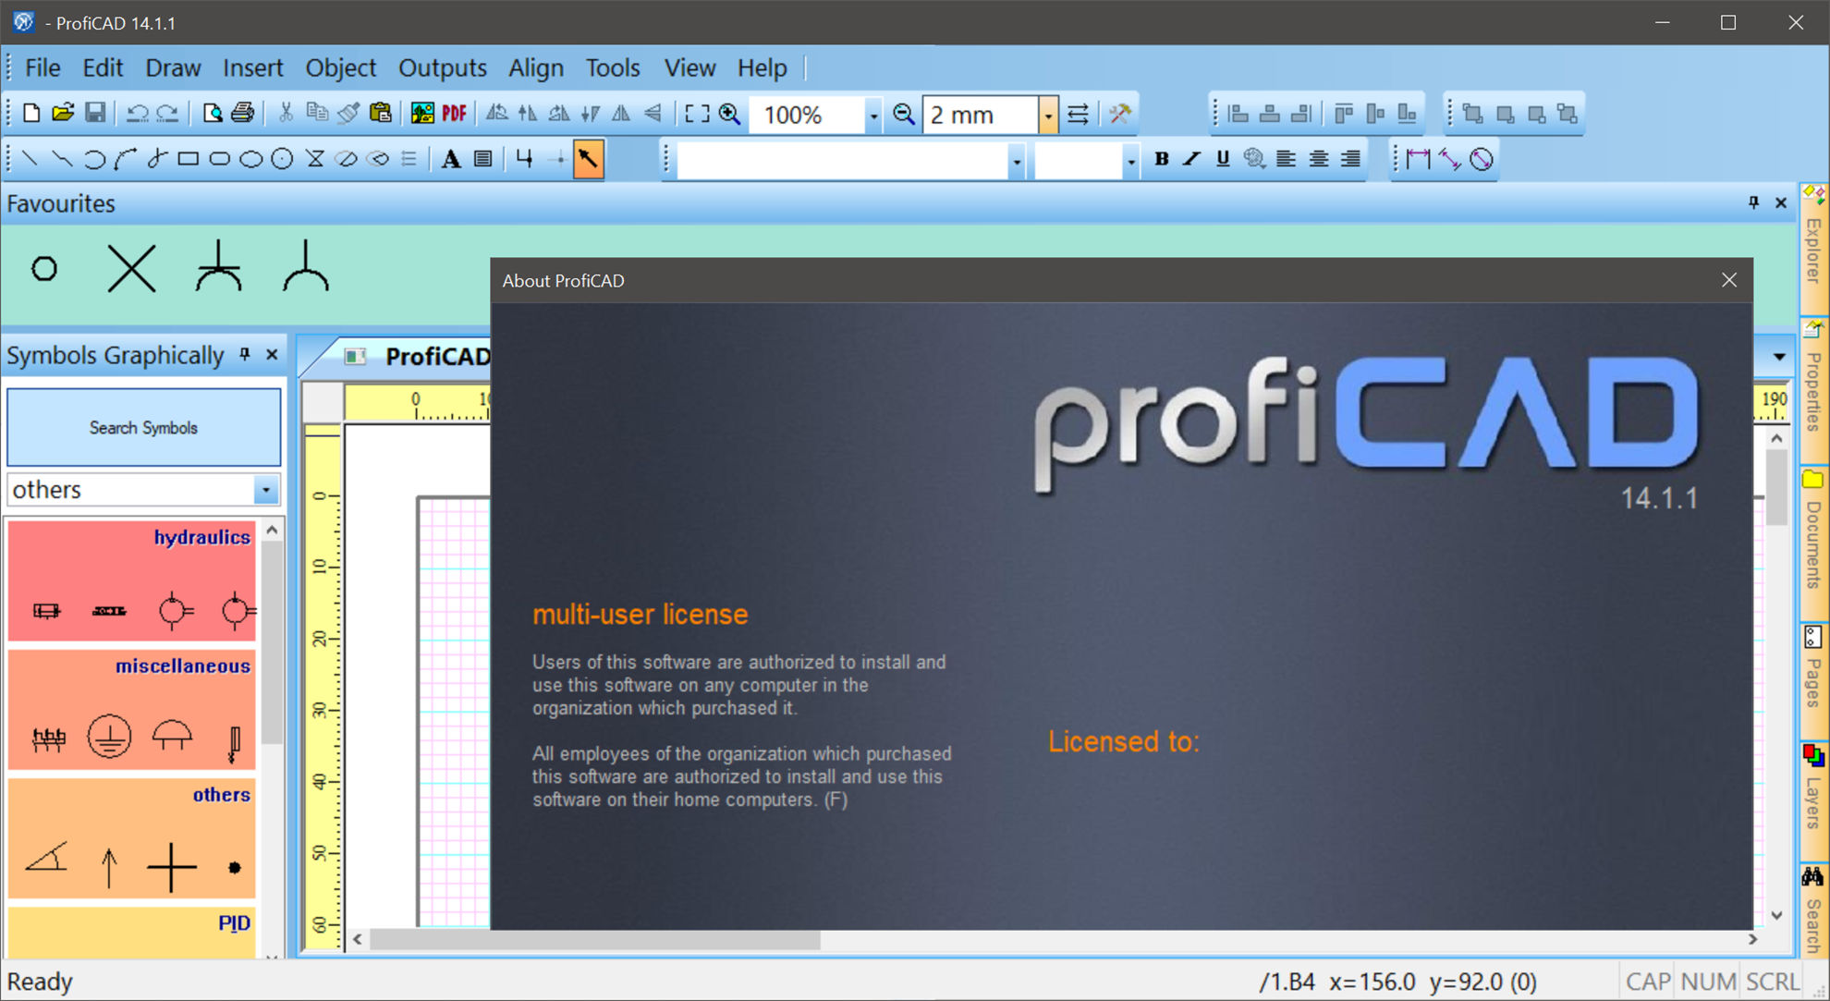Open the miscellaneous symbol group
The height and width of the screenshot is (1001, 1830).
(131, 710)
